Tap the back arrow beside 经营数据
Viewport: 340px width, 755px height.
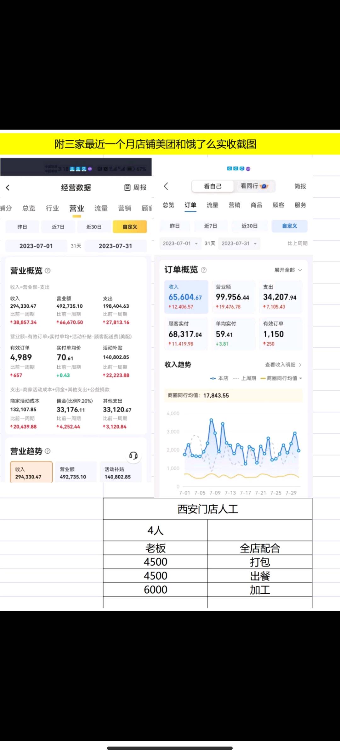tap(8, 187)
